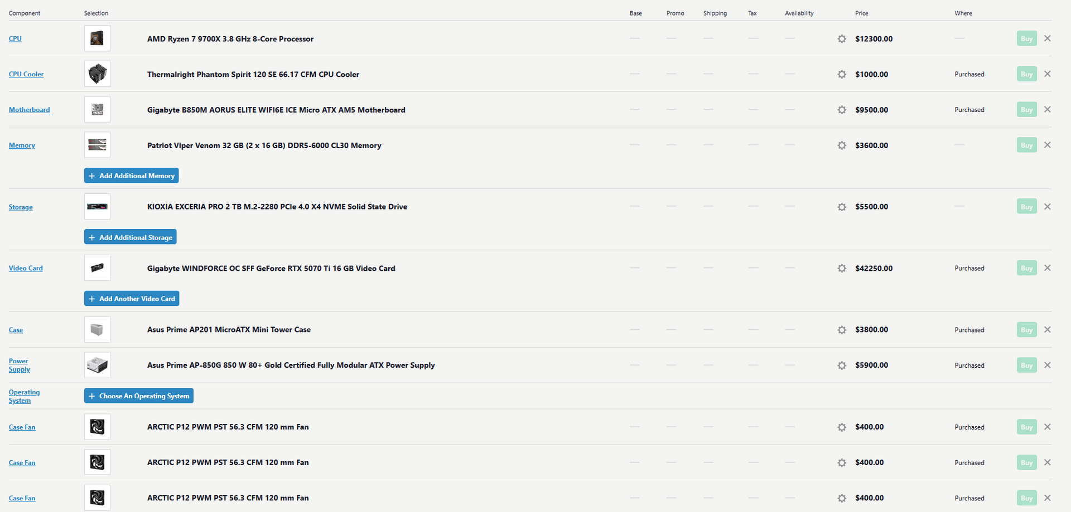The image size is (1071, 512).
Task: Click the Gigabyte WINDFORCE video card thumbnail
Action: (97, 268)
